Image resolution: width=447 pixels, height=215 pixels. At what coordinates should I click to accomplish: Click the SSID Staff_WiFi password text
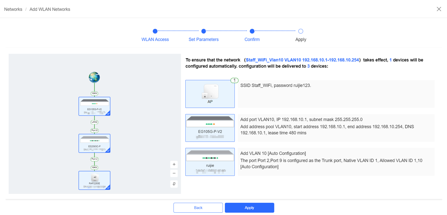(275, 85)
